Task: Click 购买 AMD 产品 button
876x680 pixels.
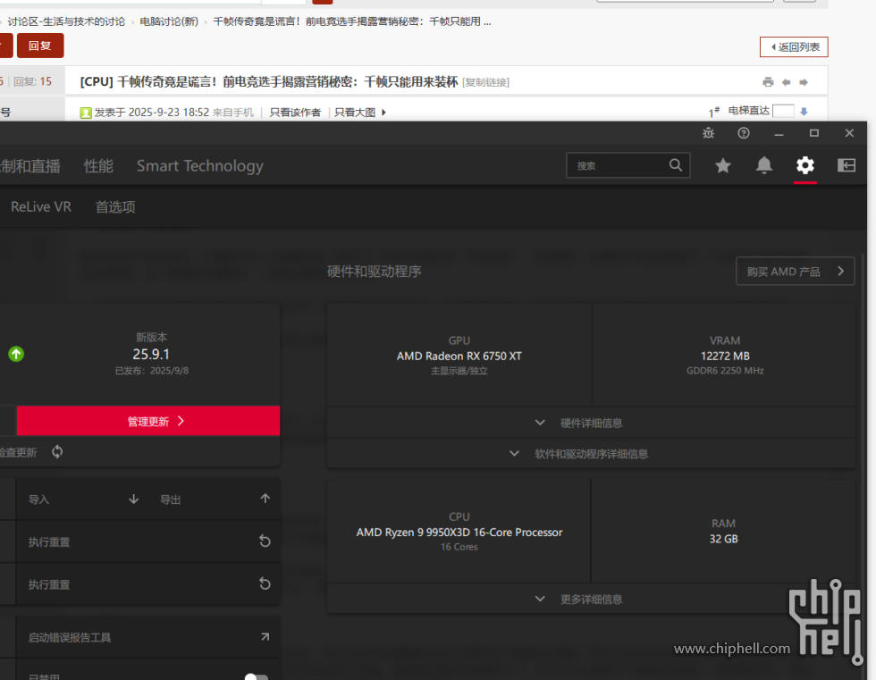Action: tap(795, 272)
